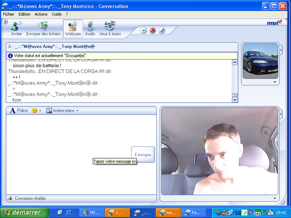The image size is (291, 218).
Task: Click the taskbar clock showing 18:42
Action: pyautogui.click(x=281, y=213)
